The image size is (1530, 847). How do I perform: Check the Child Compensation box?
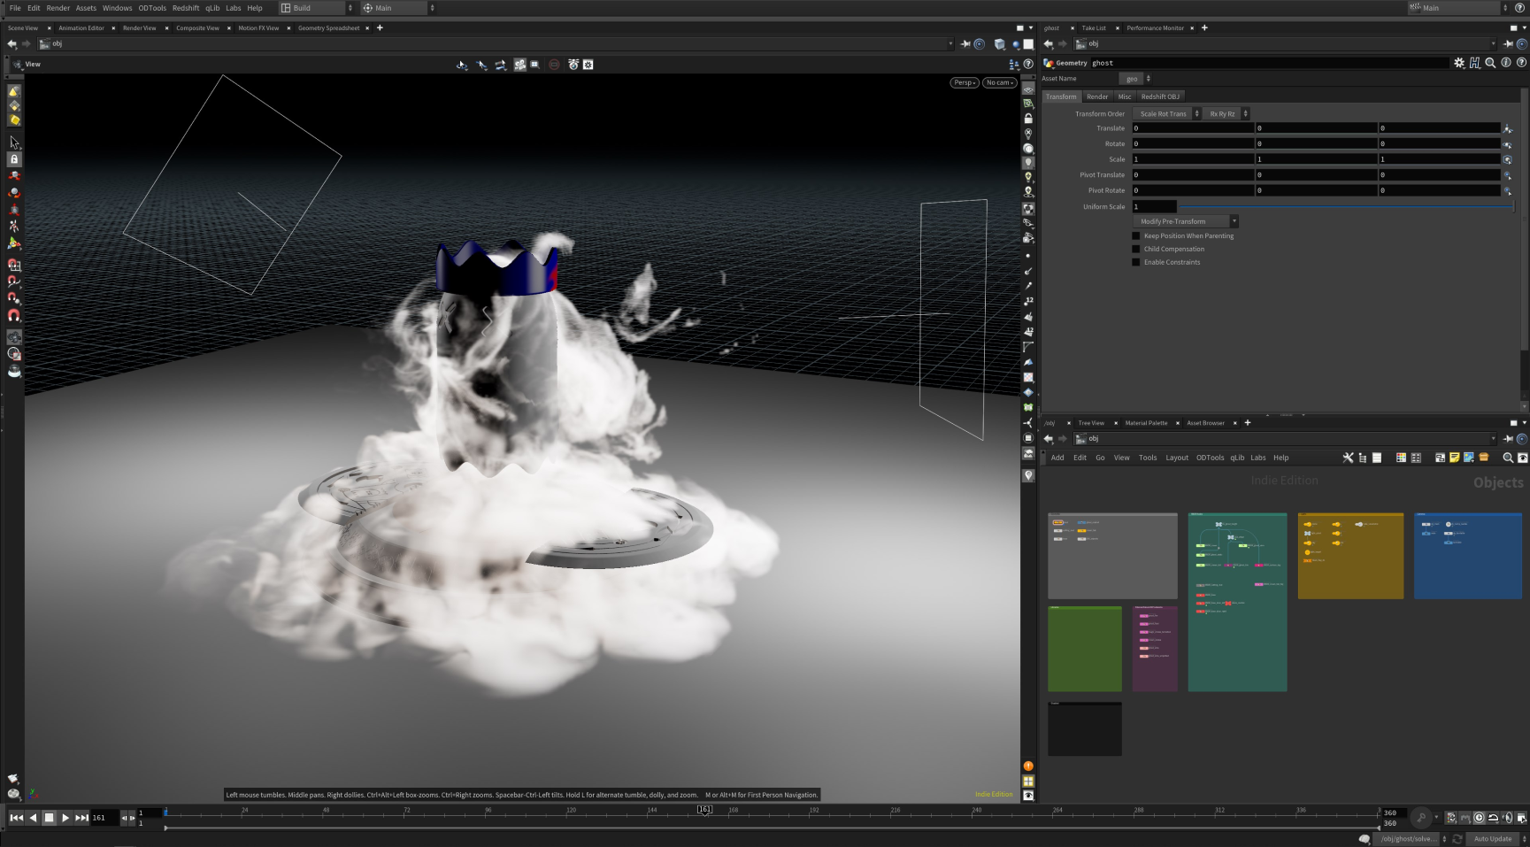tap(1136, 249)
